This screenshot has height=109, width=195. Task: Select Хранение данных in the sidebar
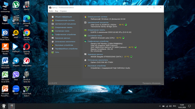[63, 38]
